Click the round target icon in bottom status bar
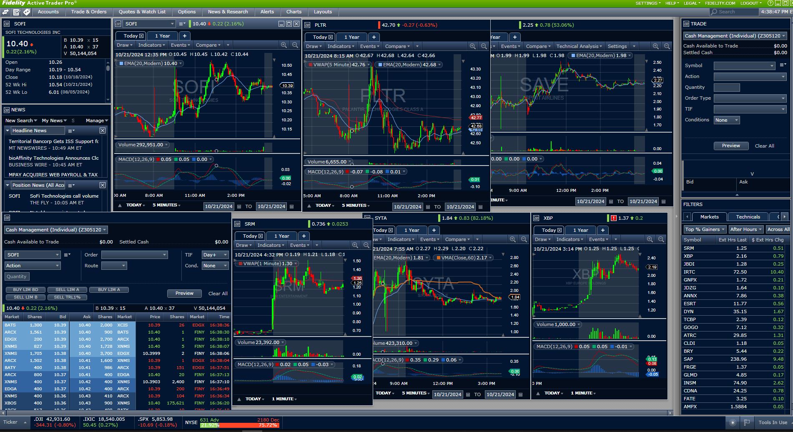Screen dimensions: 793x432 point(733,422)
